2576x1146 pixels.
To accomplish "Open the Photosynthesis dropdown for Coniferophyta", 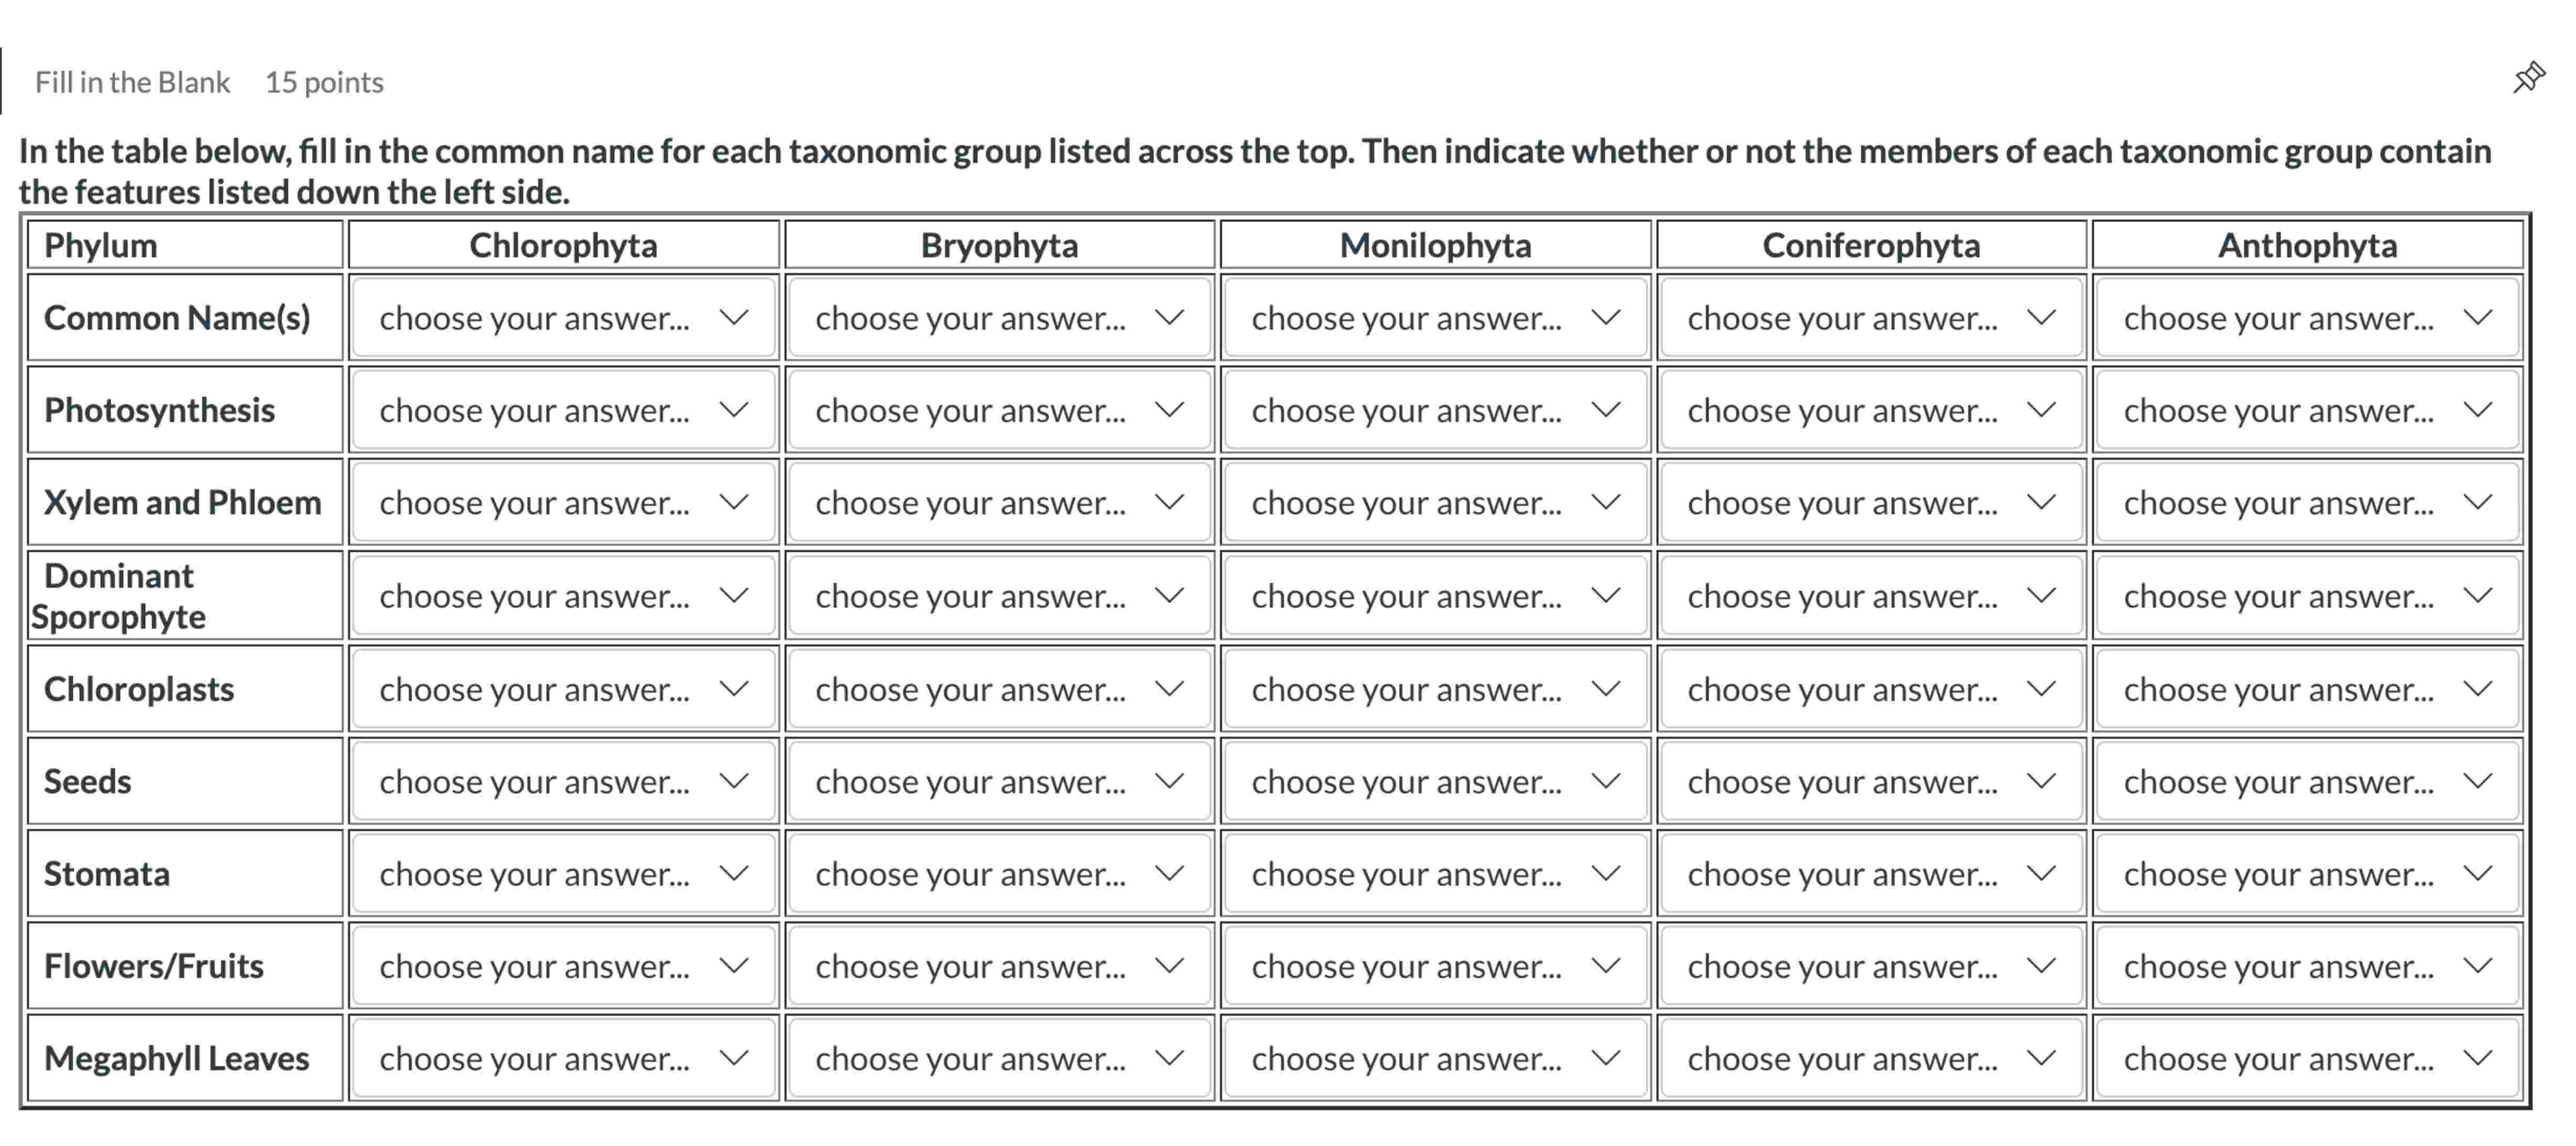I will click(1870, 410).
